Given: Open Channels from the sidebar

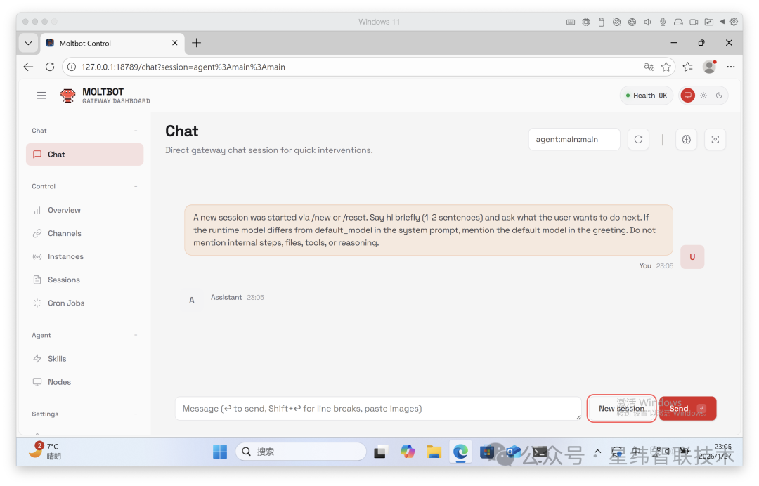Looking at the screenshot, I should click(x=65, y=233).
